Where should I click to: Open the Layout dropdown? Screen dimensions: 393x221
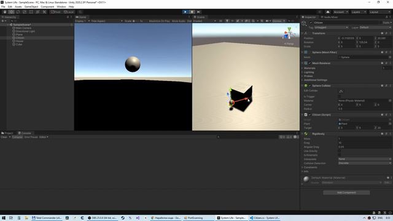click(x=379, y=12)
